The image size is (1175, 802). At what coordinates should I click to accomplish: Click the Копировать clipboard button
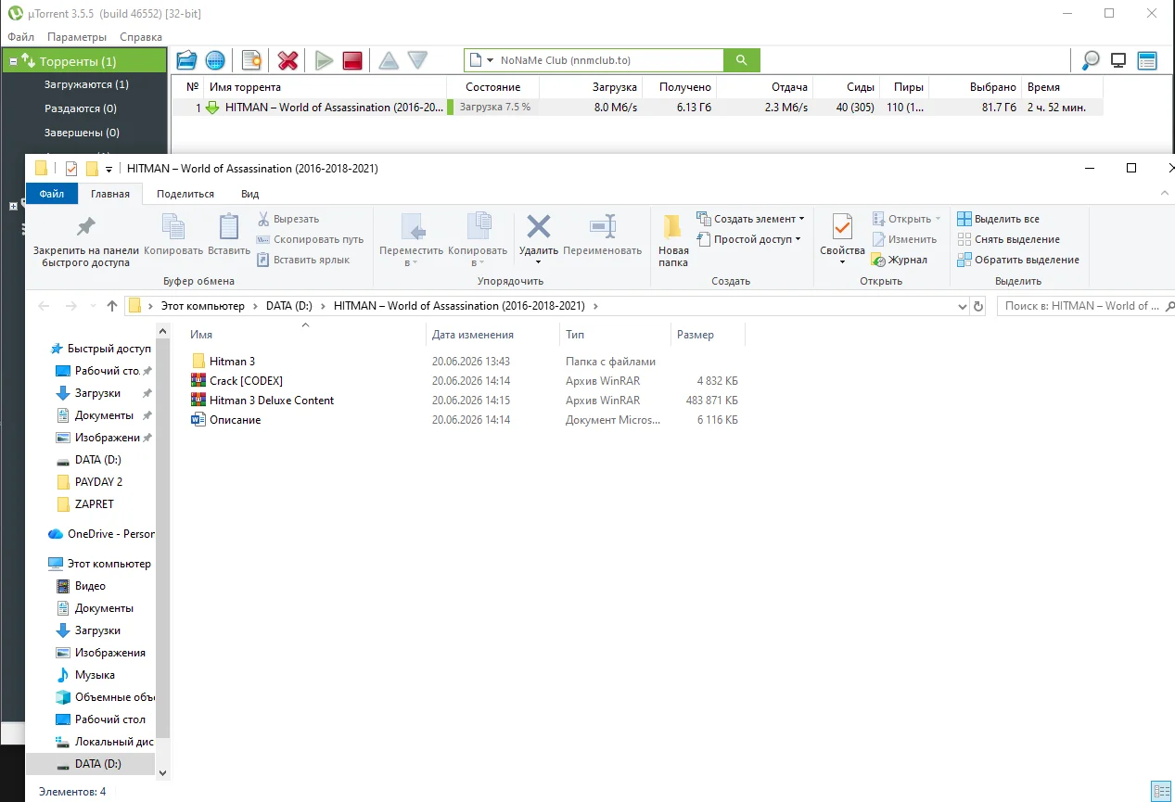coord(173,236)
